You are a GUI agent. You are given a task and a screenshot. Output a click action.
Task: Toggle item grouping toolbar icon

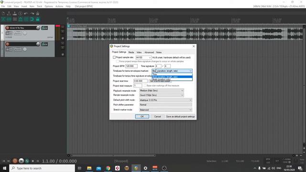click(9, 19)
